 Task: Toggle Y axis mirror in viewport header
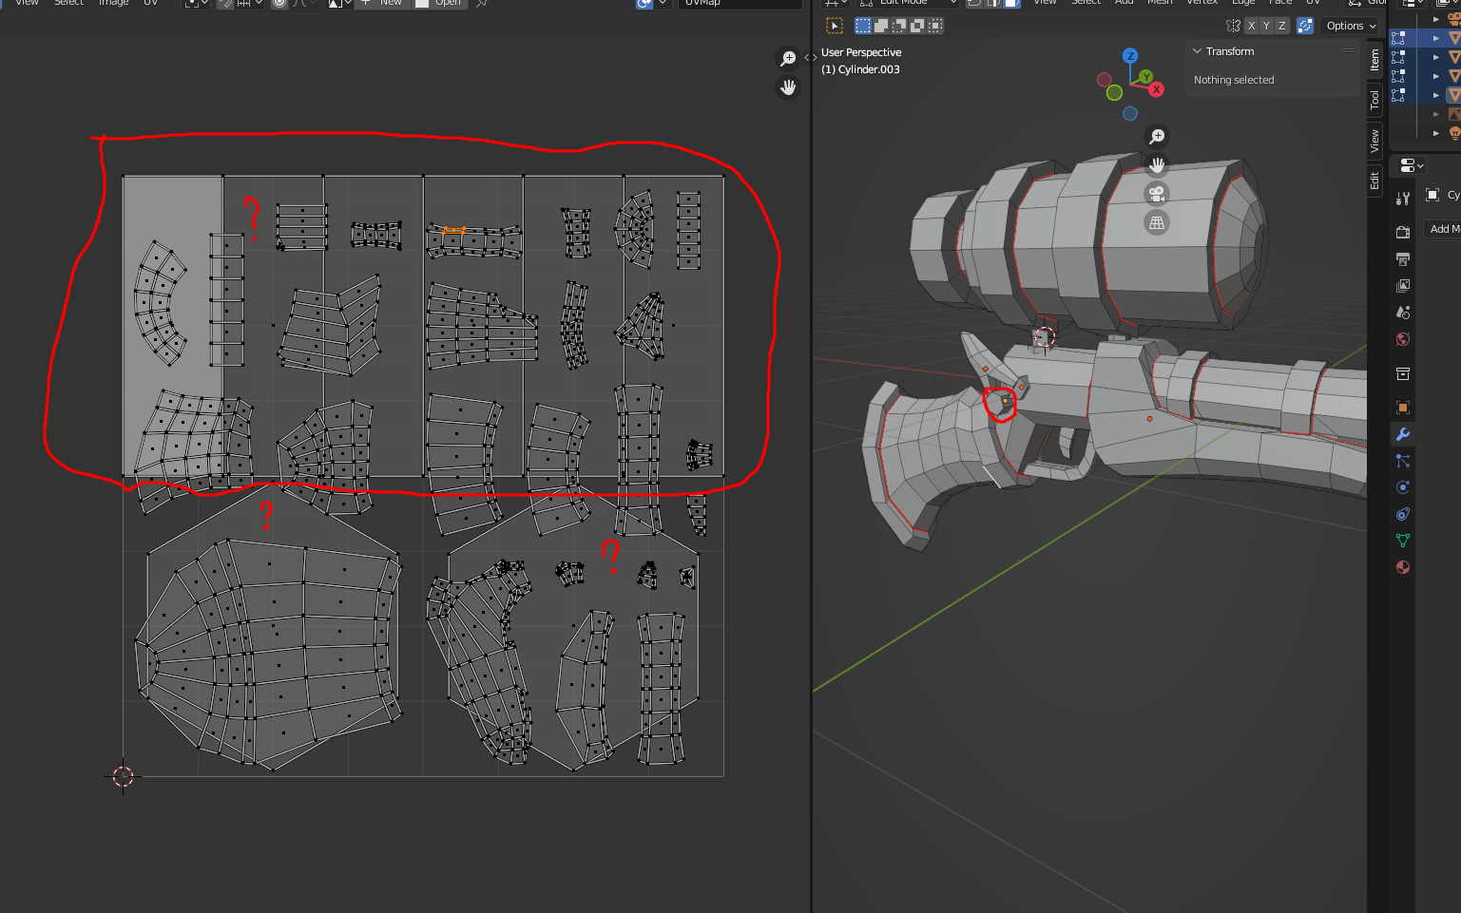click(1266, 26)
